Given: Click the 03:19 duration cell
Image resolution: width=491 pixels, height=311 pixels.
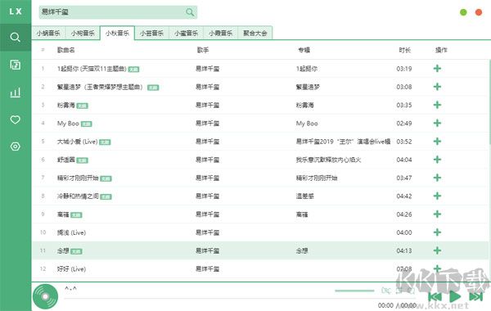Looking at the screenshot, I should pos(404,69).
